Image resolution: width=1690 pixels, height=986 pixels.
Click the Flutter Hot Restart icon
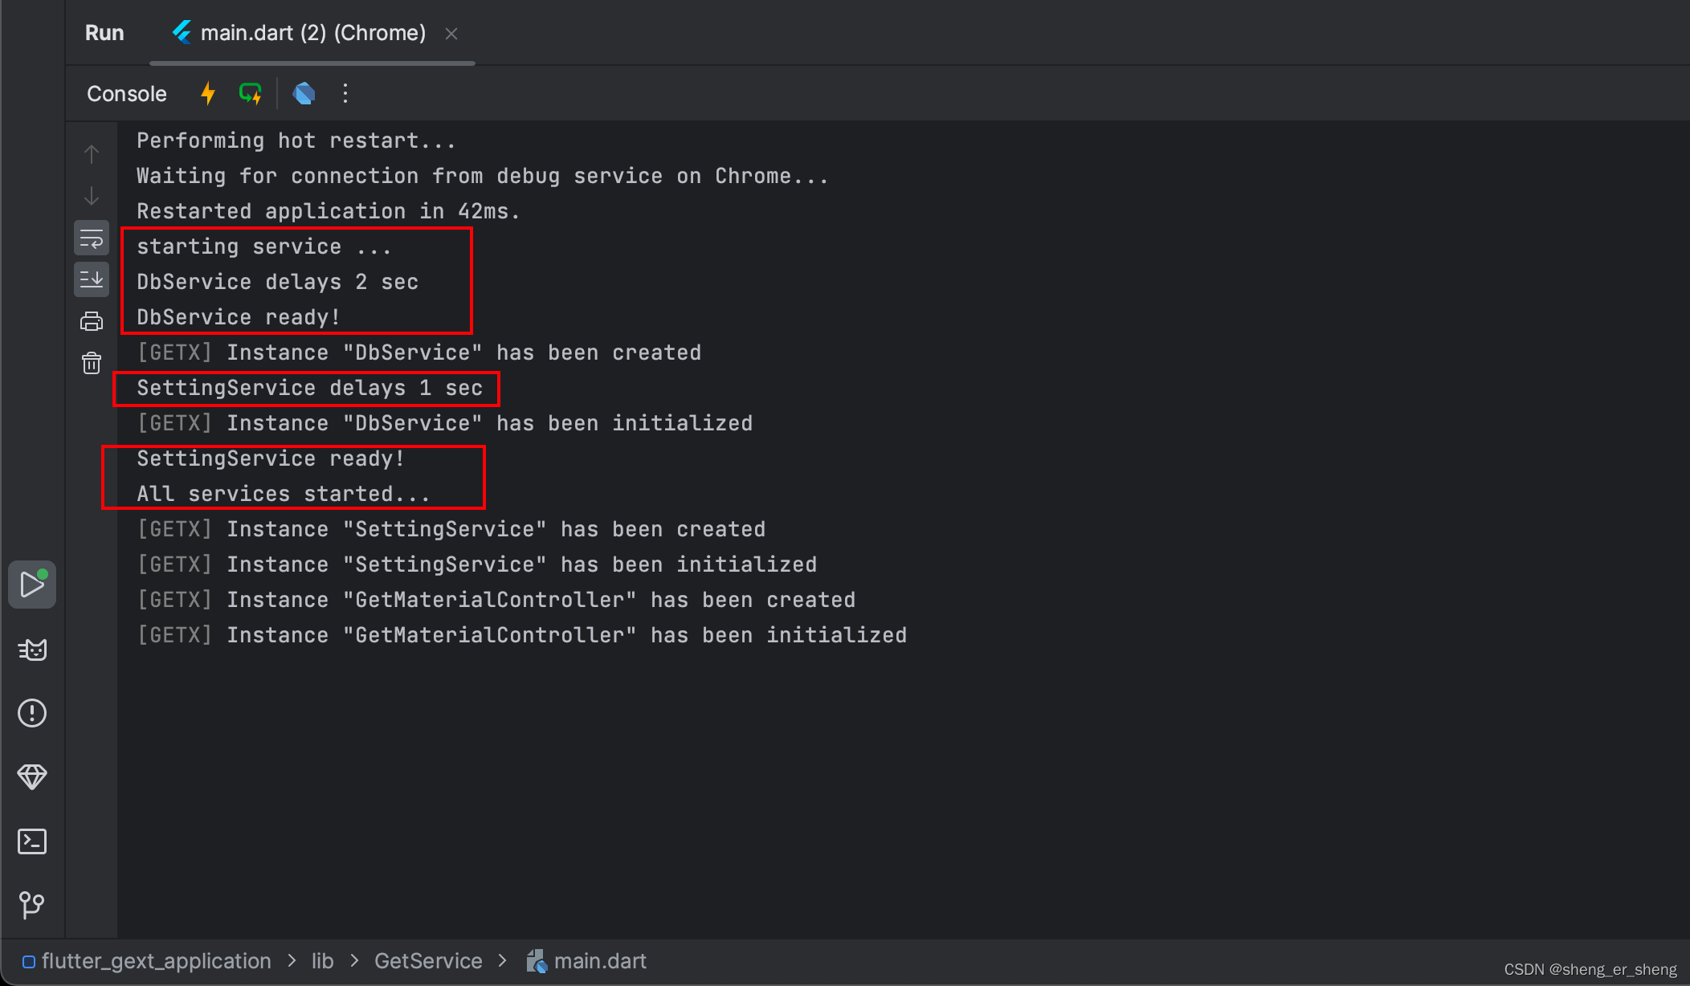tap(251, 93)
